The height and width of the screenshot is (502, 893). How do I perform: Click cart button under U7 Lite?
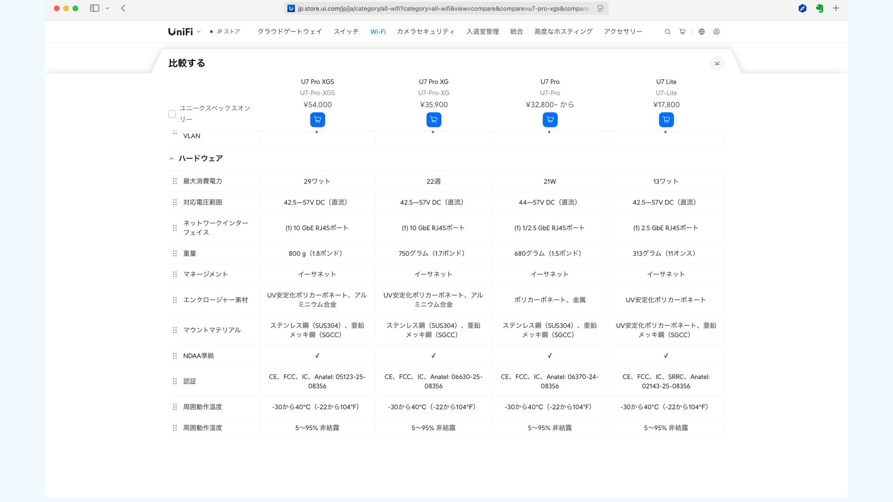click(666, 120)
